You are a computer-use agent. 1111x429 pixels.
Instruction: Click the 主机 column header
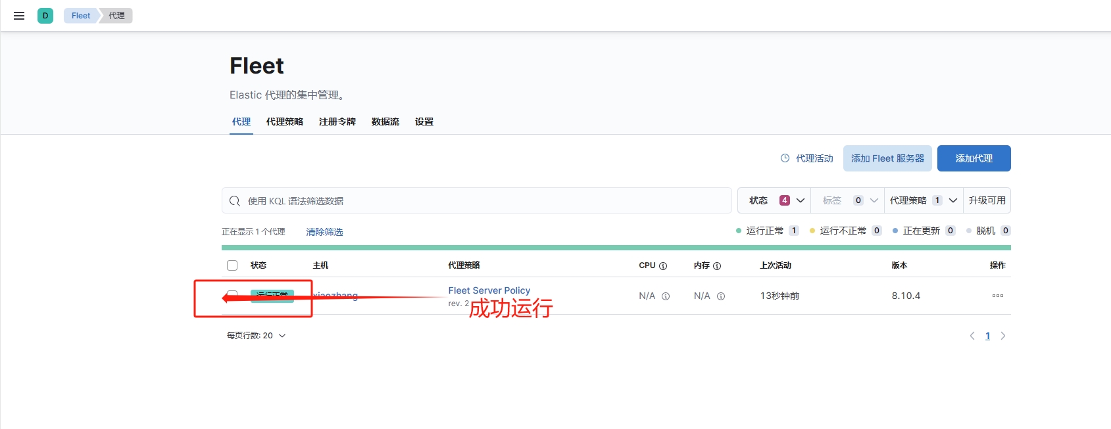click(x=320, y=265)
